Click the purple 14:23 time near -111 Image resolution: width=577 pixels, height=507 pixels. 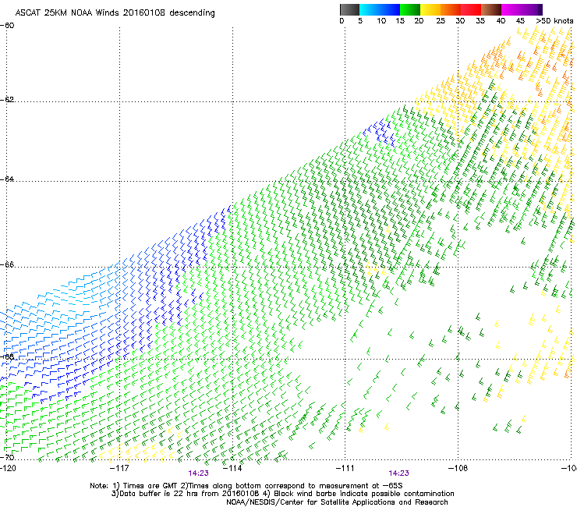pos(399,473)
